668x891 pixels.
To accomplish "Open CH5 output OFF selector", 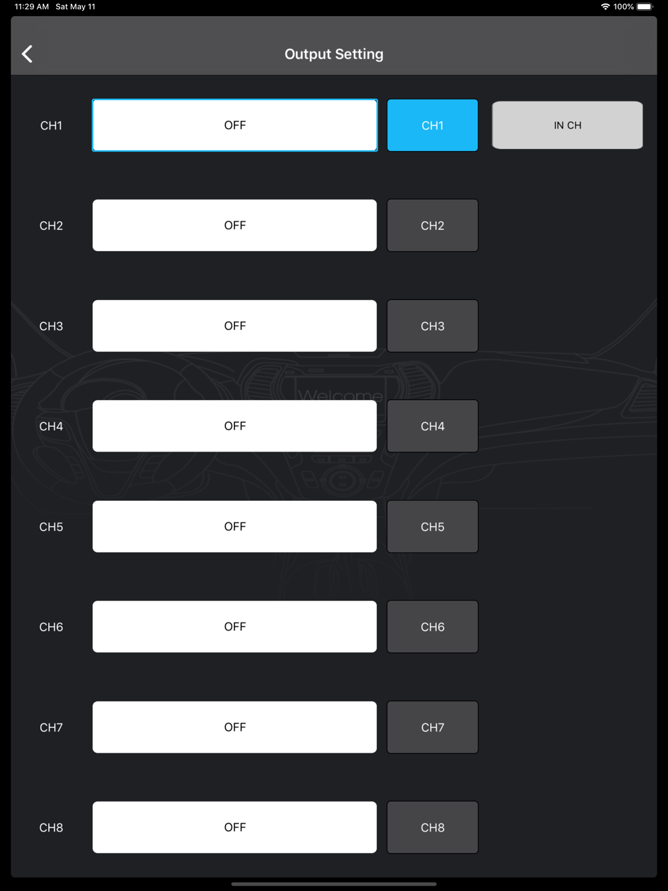I will tap(234, 526).
